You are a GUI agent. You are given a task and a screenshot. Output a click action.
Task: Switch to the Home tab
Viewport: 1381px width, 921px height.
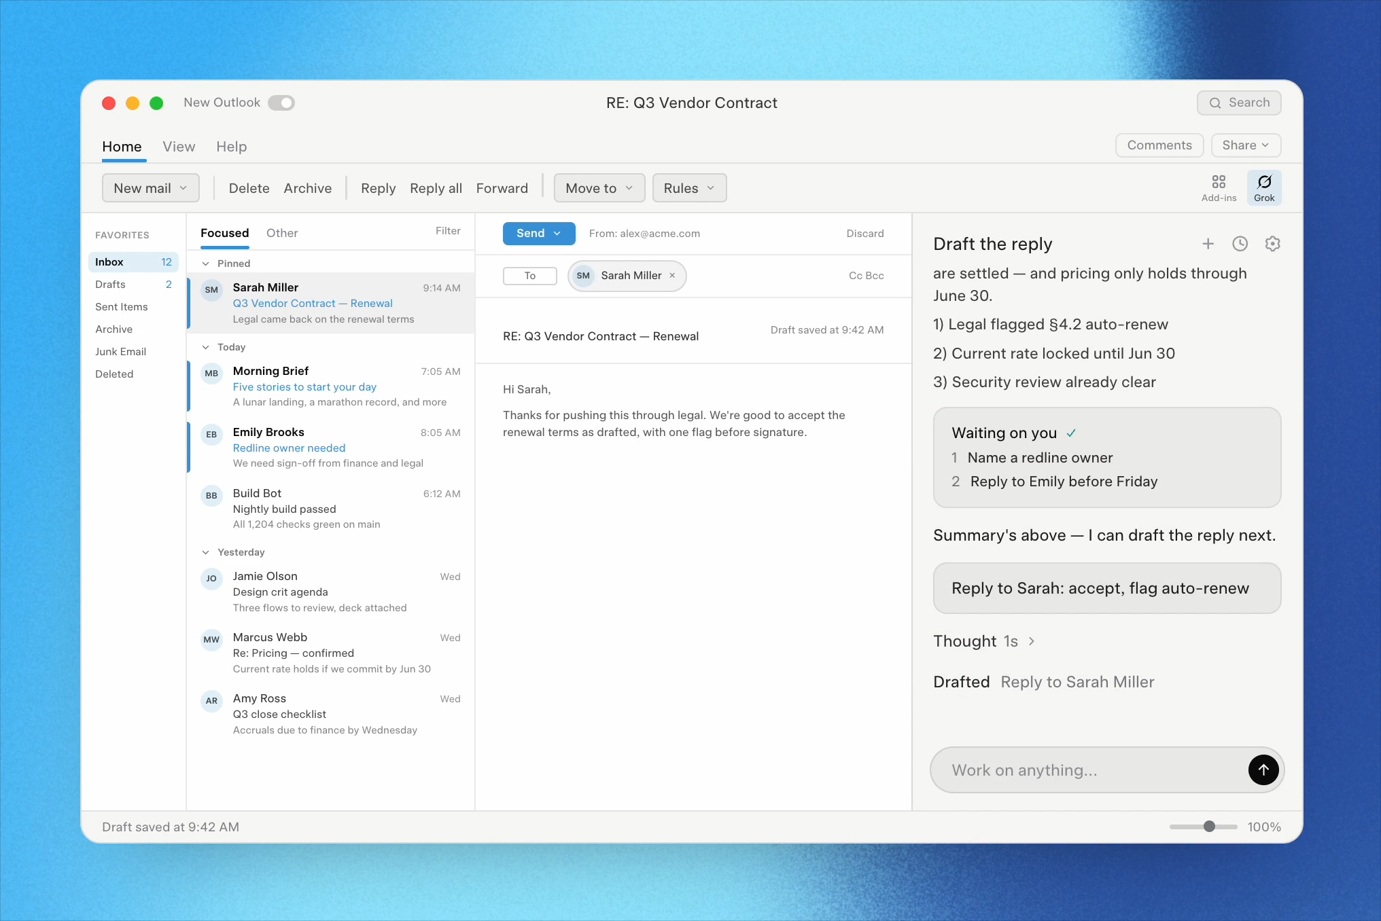coord(122,147)
